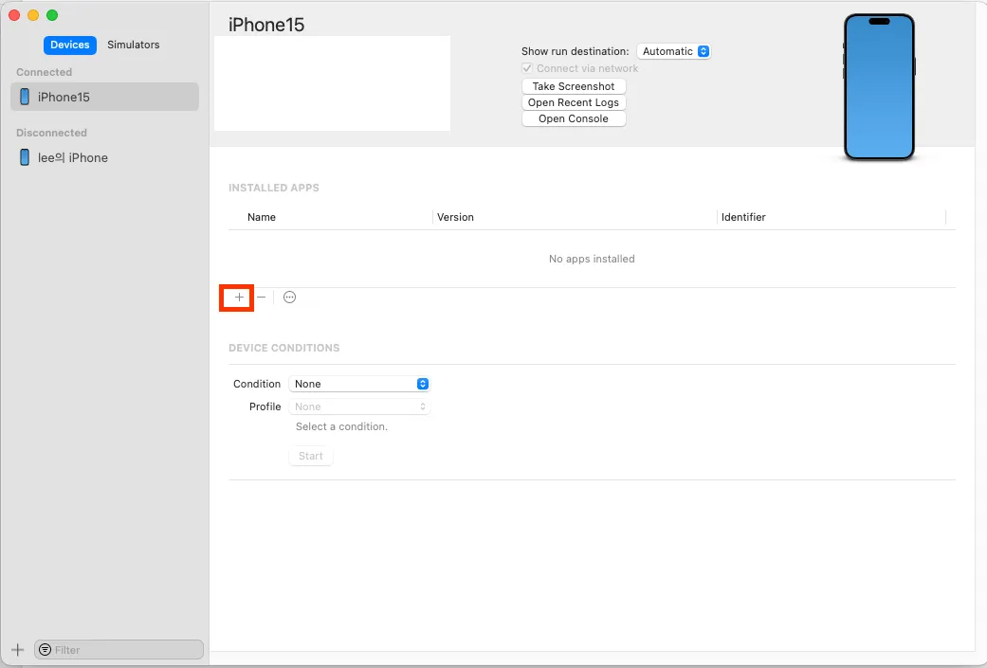
Task: Click the Start condition button
Action: tap(311, 456)
